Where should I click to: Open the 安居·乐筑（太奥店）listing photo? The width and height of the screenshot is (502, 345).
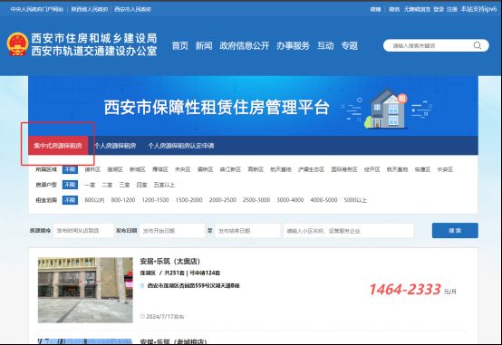point(85,290)
